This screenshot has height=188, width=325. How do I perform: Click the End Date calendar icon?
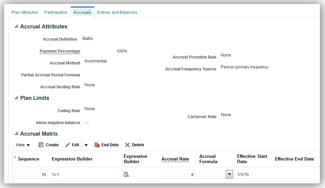coord(97,145)
